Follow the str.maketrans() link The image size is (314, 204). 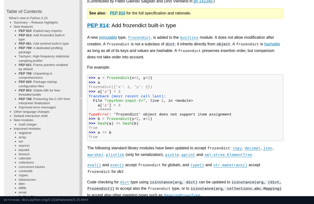click(230, 165)
